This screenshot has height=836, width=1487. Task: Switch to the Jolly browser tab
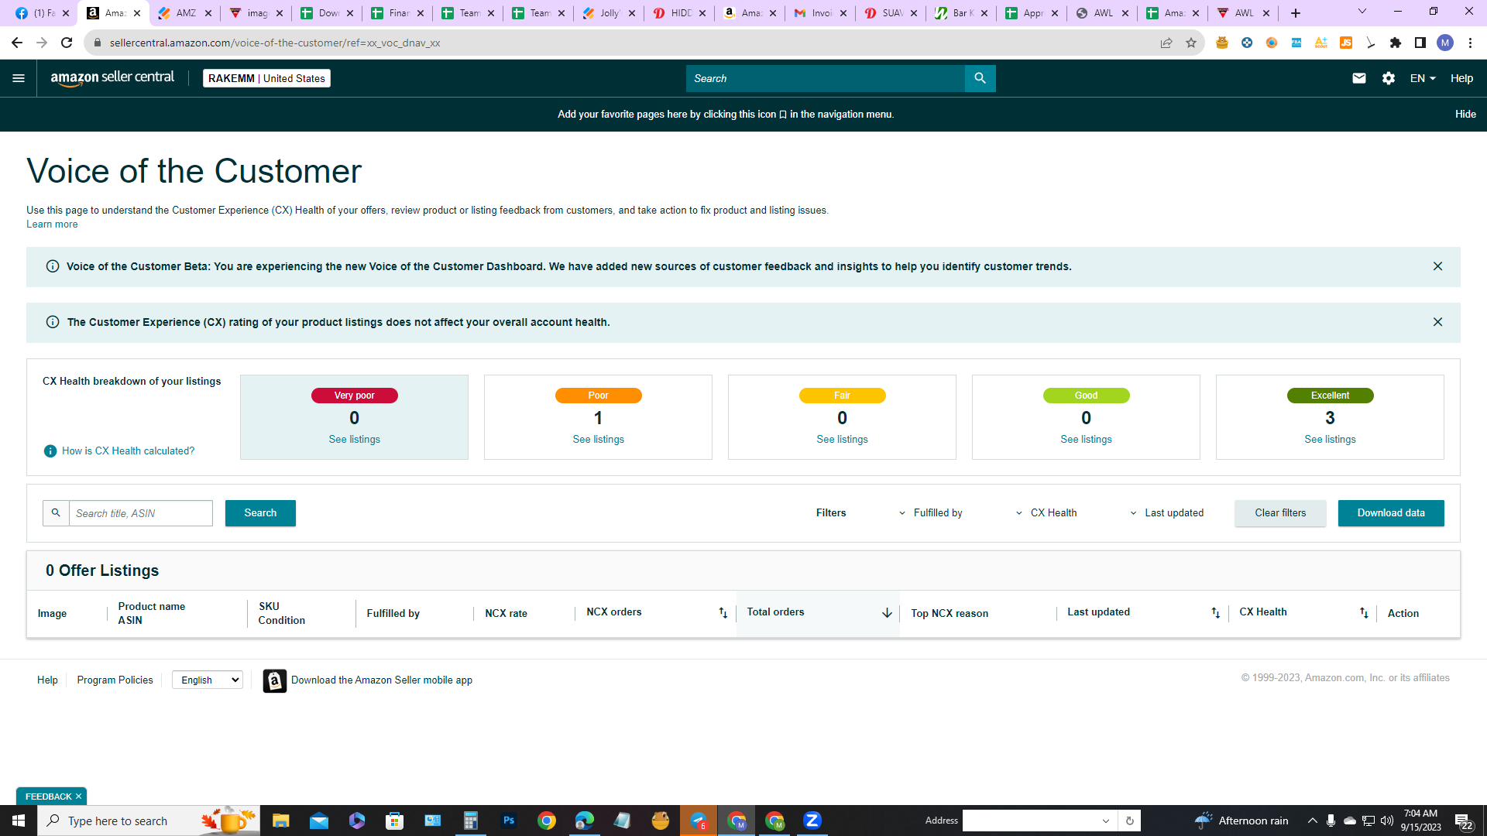coord(609,13)
